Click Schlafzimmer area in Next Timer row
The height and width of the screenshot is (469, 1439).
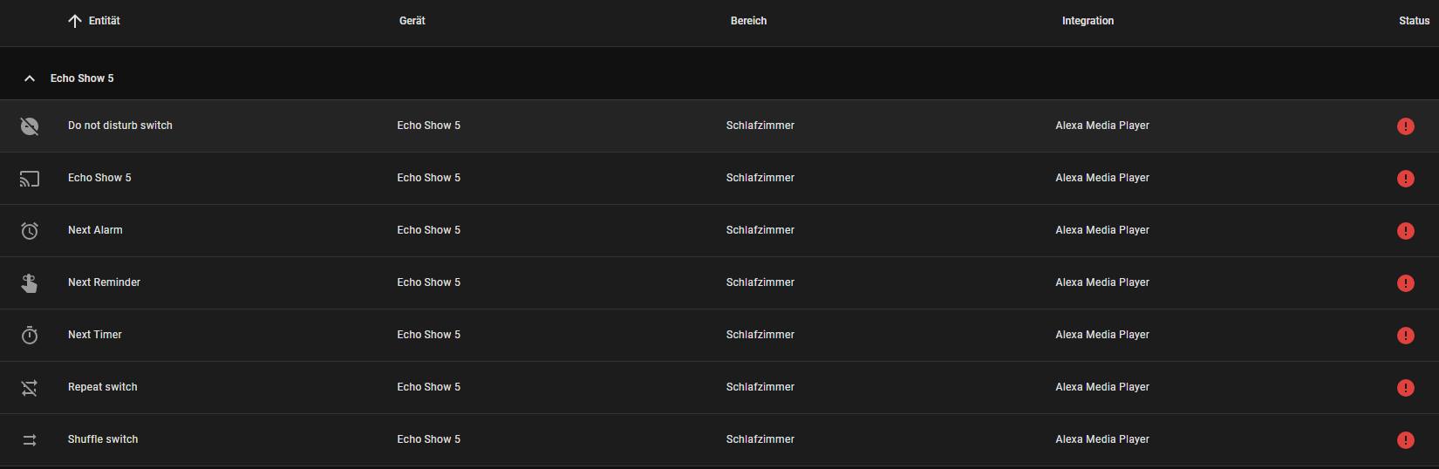coord(760,335)
